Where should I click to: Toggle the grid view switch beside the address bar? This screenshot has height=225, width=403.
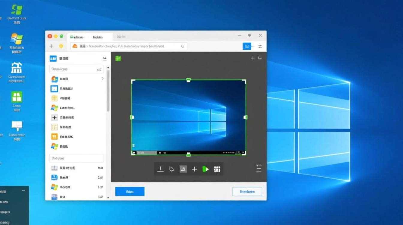point(246,46)
